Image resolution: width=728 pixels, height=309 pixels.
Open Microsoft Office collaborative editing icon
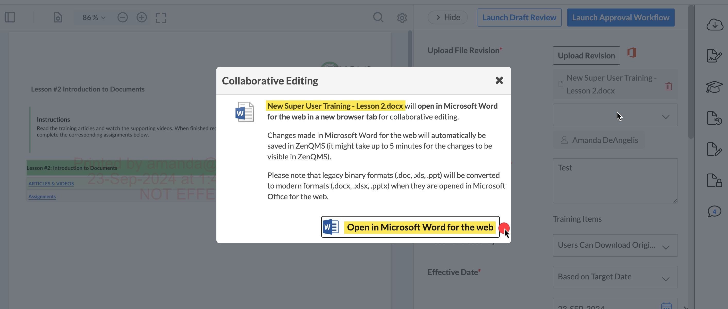(x=632, y=53)
